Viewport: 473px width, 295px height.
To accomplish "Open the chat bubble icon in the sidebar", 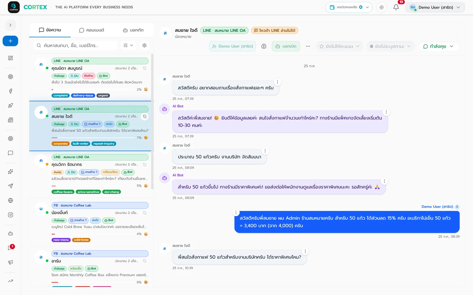I will pyautogui.click(x=10, y=153).
